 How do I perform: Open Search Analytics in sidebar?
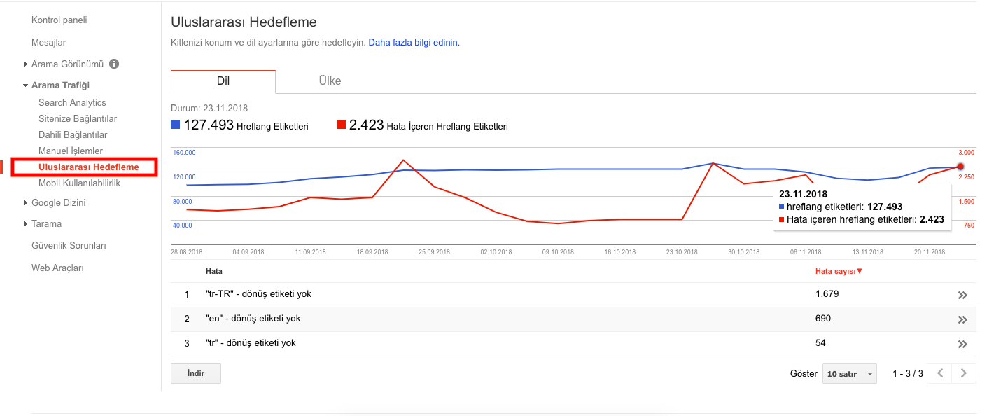click(72, 103)
